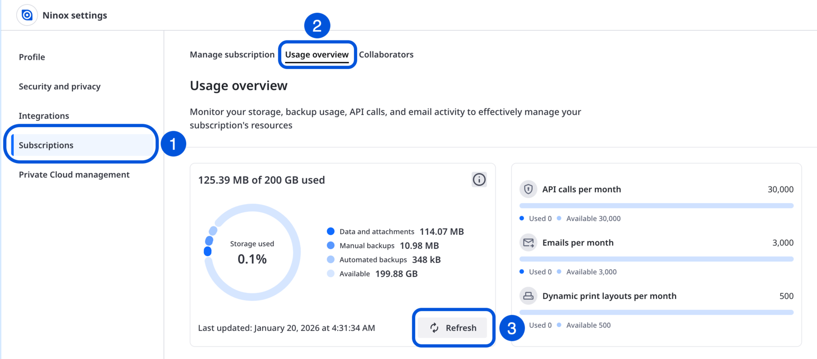
Task: Click the Automated backups legend dot
Action: pyautogui.click(x=331, y=260)
